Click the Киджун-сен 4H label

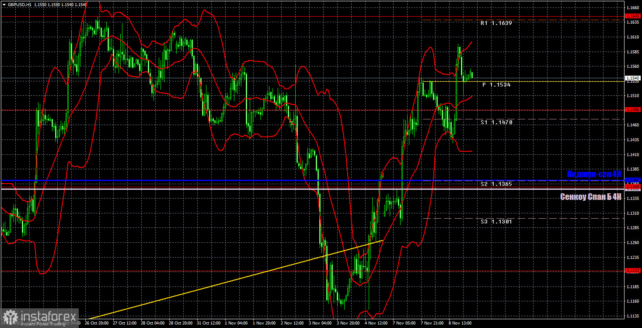point(594,174)
